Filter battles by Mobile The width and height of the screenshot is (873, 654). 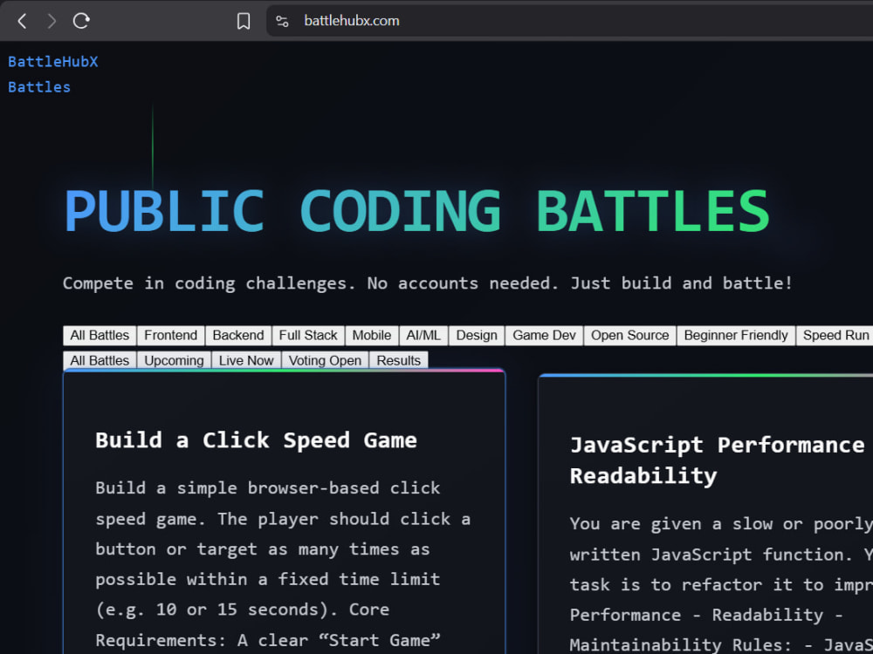[371, 336]
